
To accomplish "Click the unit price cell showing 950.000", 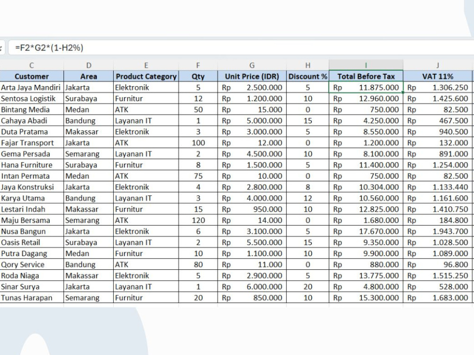I will 252,209.
